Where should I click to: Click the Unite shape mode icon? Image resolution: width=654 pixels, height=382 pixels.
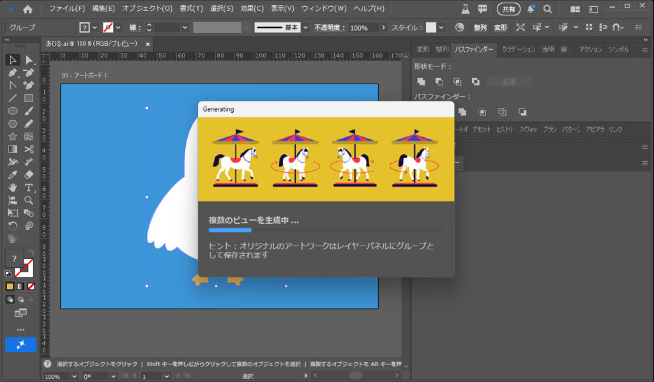click(x=421, y=82)
